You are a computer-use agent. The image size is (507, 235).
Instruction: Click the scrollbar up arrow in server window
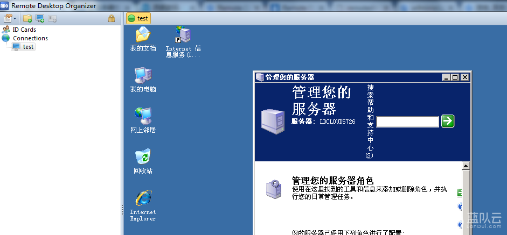tap(466, 166)
